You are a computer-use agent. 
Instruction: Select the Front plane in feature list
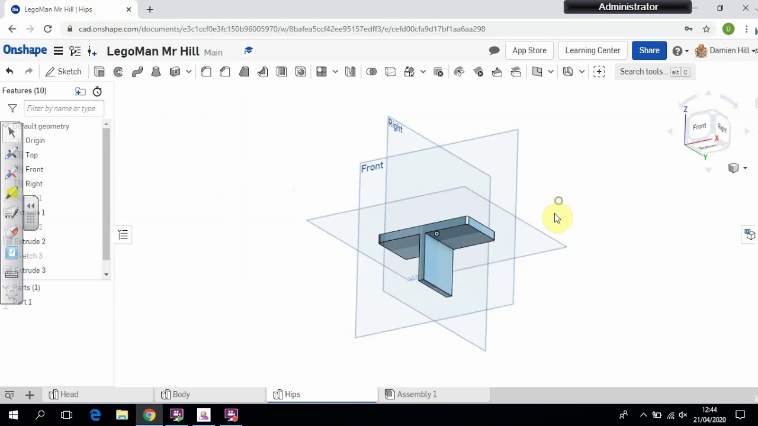[34, 169]
